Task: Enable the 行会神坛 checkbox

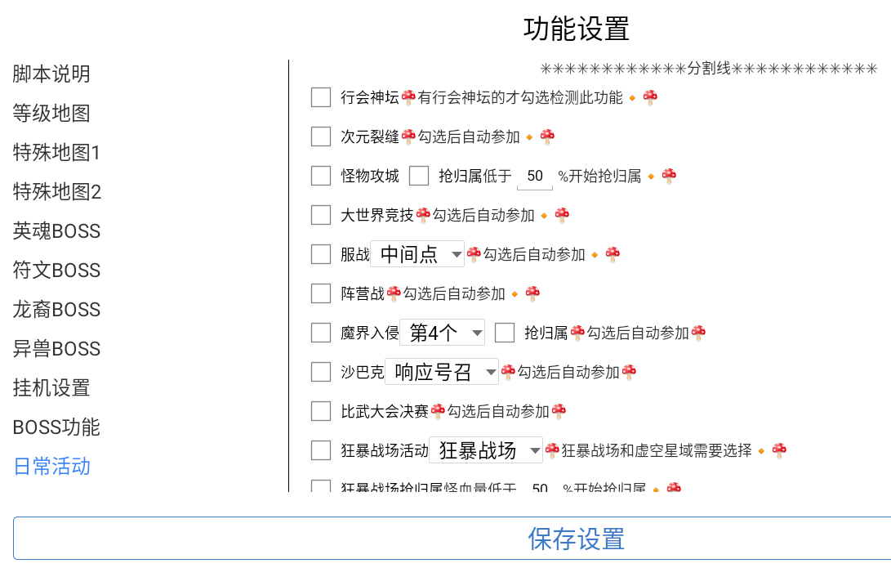Action: 321,98
